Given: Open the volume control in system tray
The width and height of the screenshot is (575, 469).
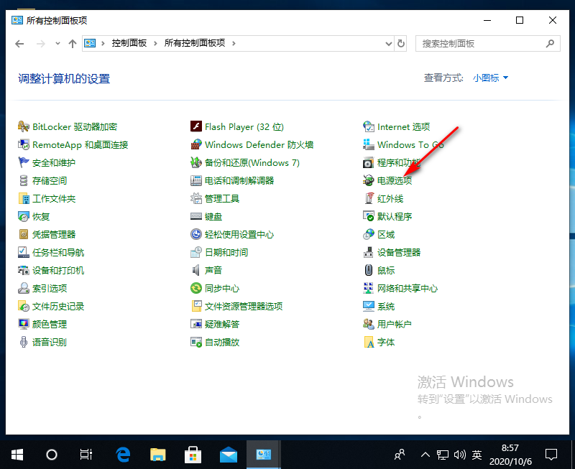Looking at the screenshot, I should point(460,454).
